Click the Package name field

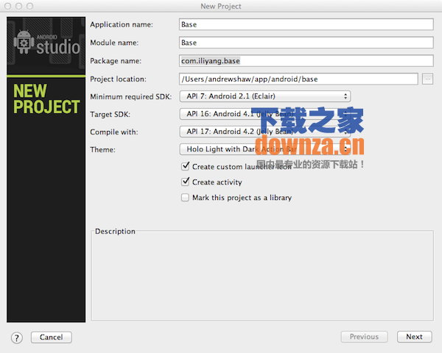pyautogui.click(x=306, y=61)
